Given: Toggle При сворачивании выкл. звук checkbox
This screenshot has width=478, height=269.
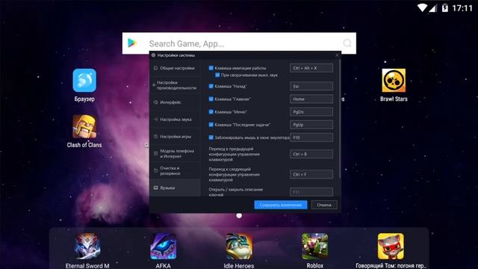Looking at the screenshot, I should [217, 75].
